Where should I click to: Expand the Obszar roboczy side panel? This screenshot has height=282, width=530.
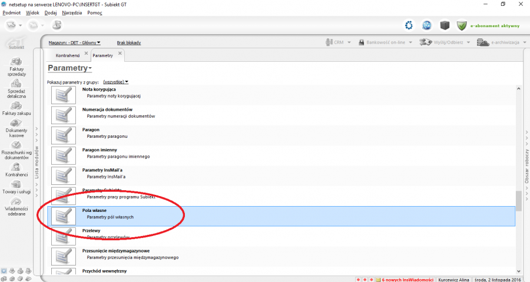[526, 166]
